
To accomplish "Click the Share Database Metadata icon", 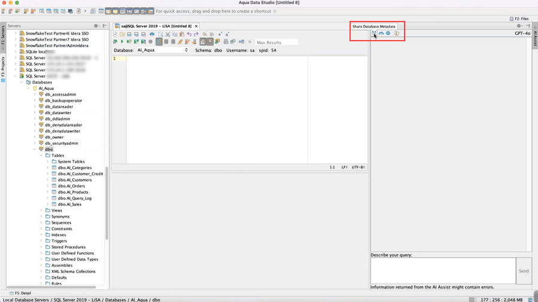I will point(374,33).
